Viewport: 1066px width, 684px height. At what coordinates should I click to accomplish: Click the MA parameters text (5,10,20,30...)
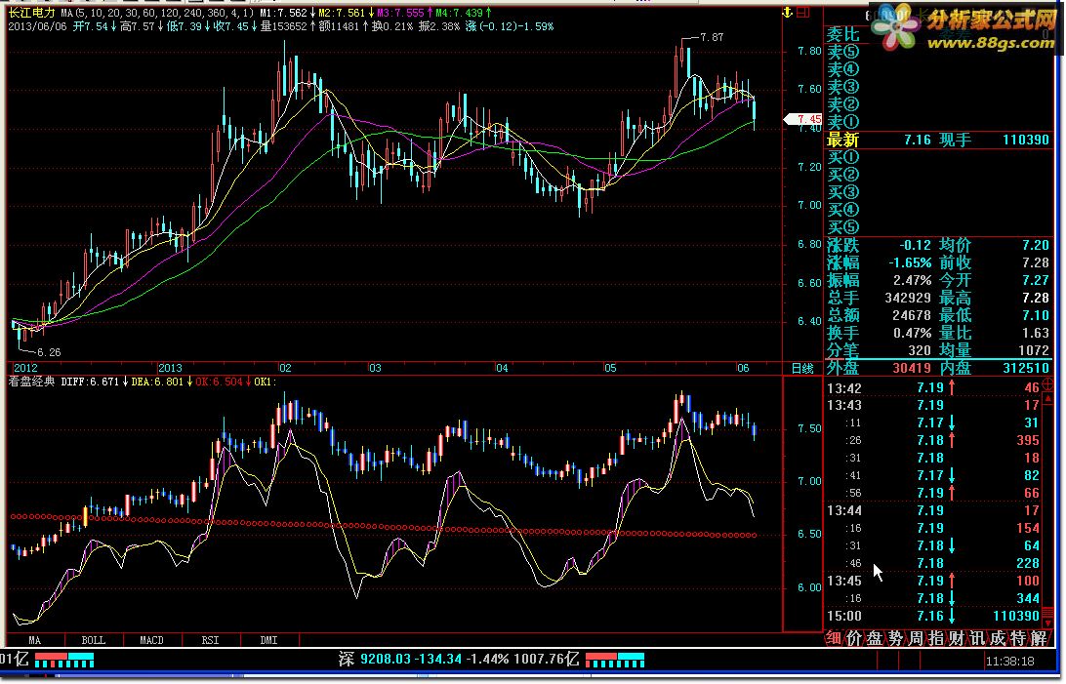coord(157,13)
